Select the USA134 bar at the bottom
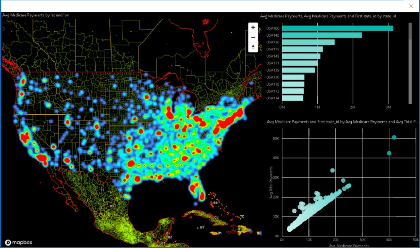The width and height of the screenshot is (420, 248). [292, 98]
